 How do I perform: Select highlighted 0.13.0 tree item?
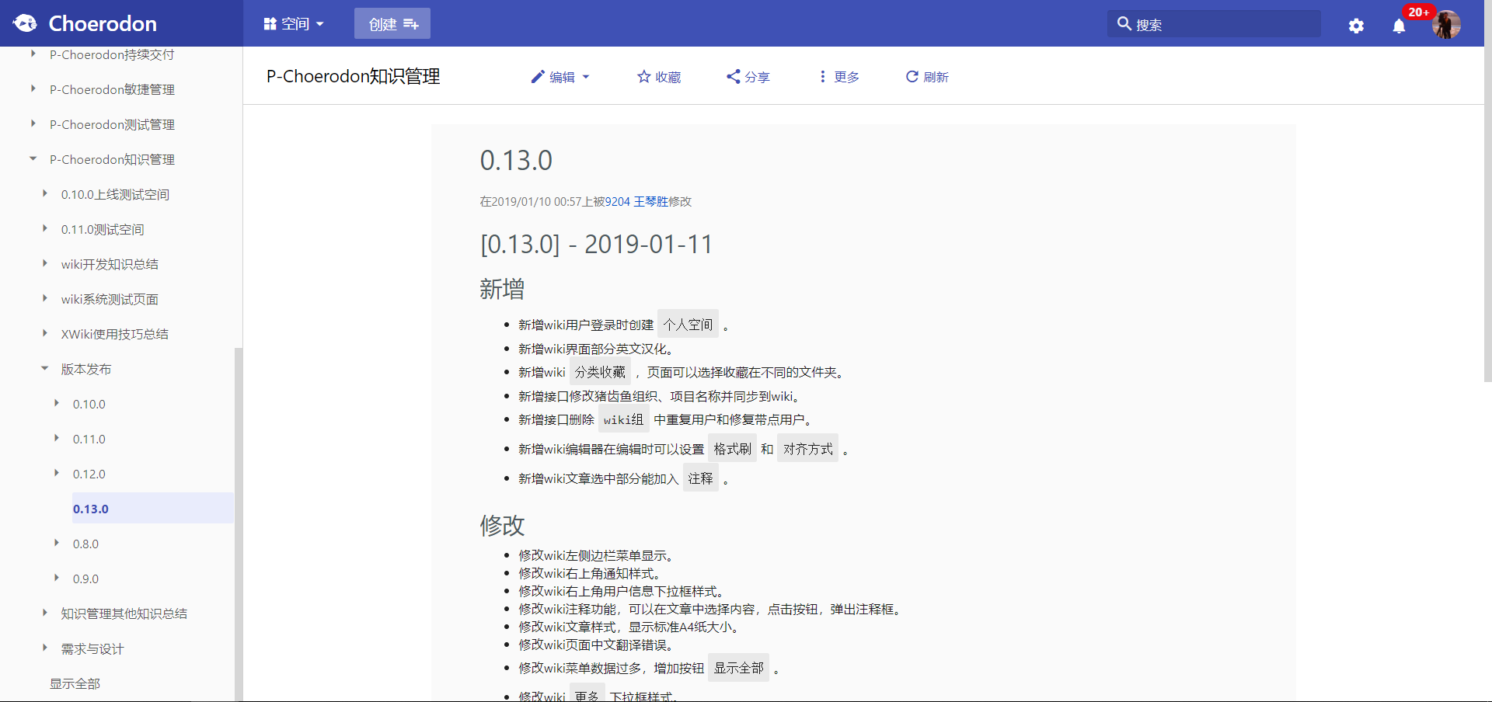click(x=153, y=508)
